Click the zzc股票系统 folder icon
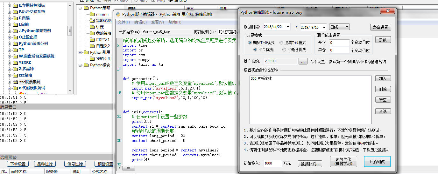The height and width of the screenshot is (174, 438). [15, 82]
